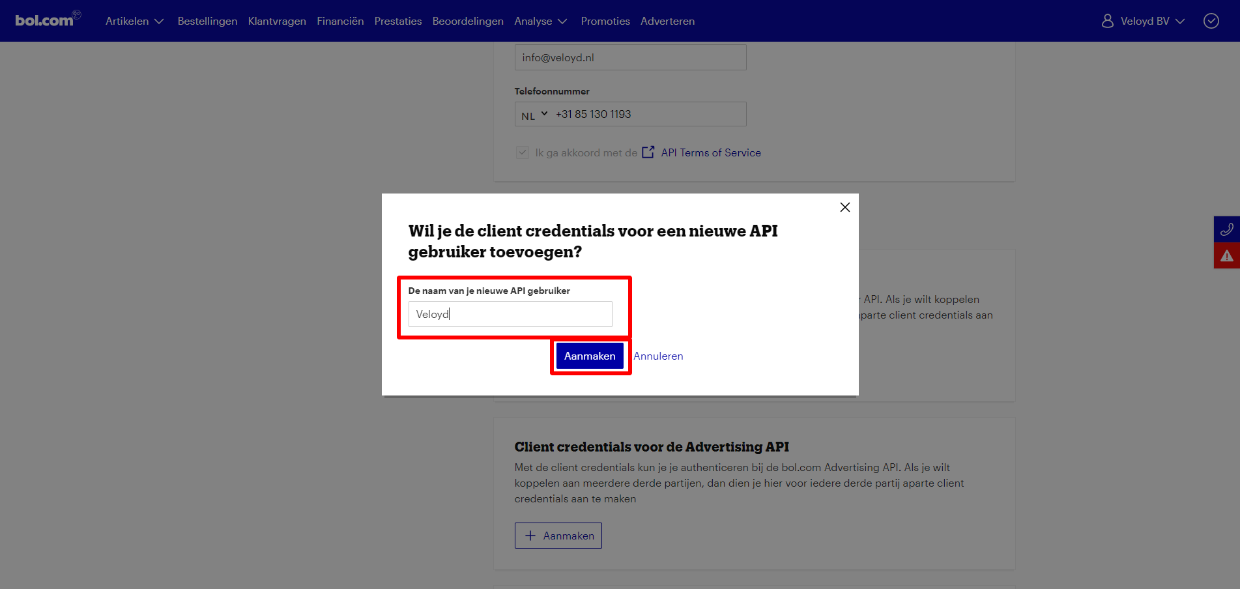Click Aanmaken button in dialog

pyautogui.click(x=590, y=356)
